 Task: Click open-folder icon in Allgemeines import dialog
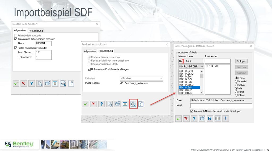pyautogui.click(x=47, y=84)
